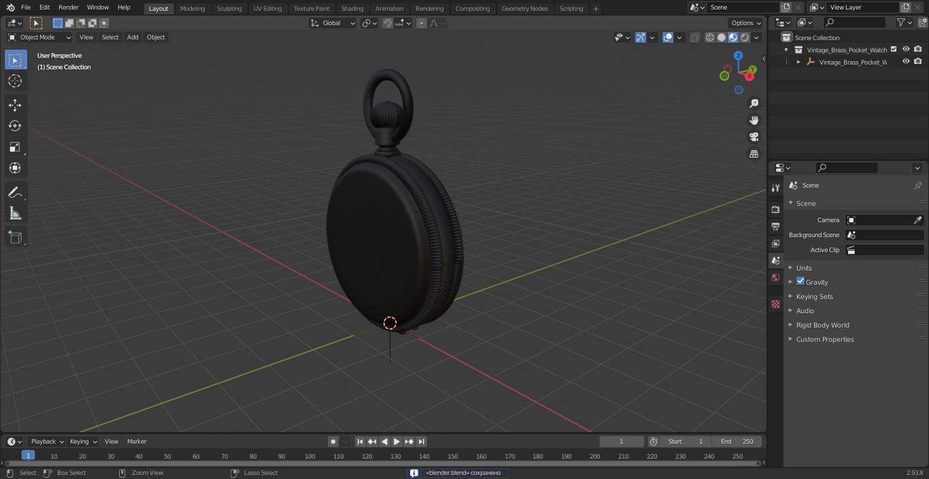Hide the Vintage_Brass_Pocket_W object eye icon
Image resolution: width=929 pixels, height=479 pixels.
pos(905,62)
